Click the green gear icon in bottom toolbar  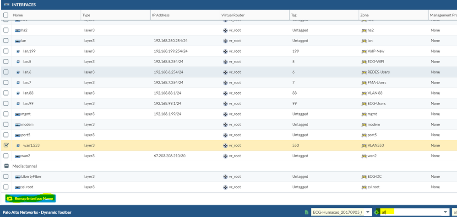point(377,212)
